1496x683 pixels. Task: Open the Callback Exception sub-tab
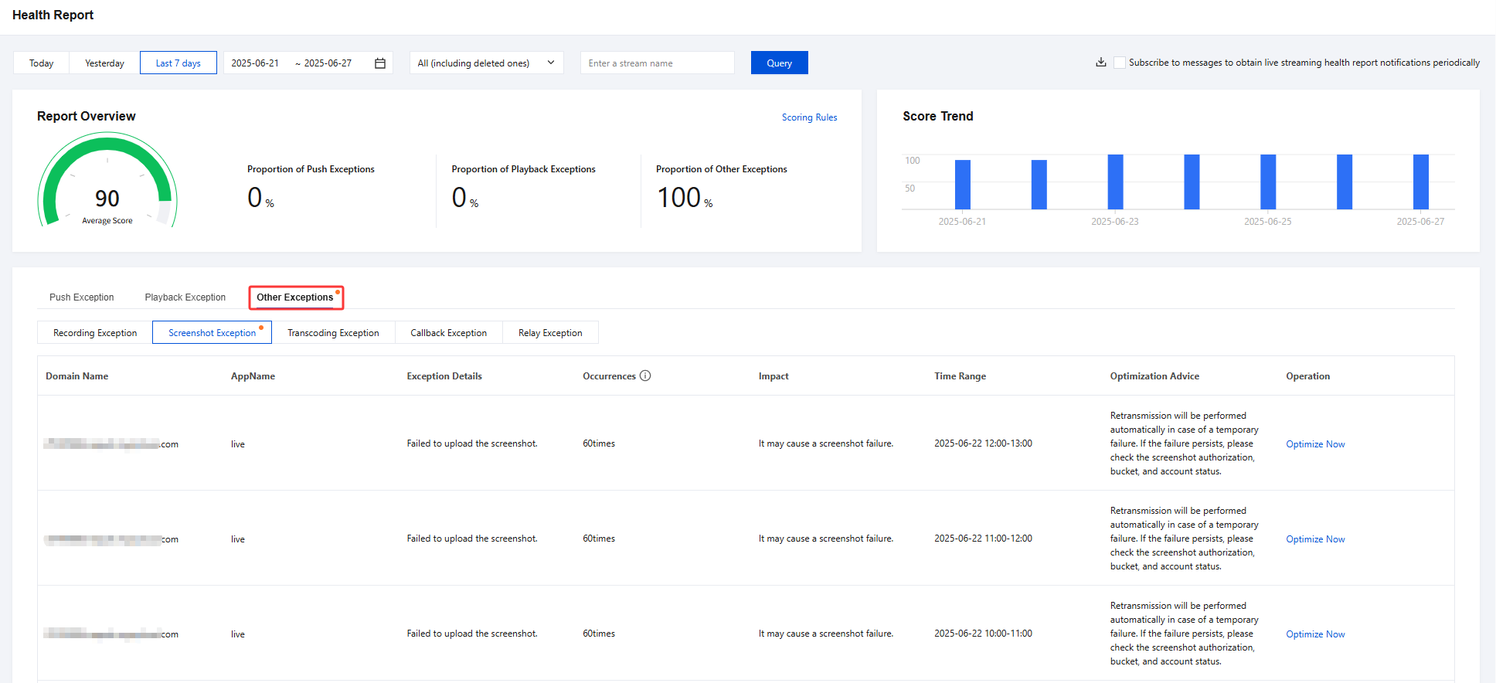tap(448, 333)
